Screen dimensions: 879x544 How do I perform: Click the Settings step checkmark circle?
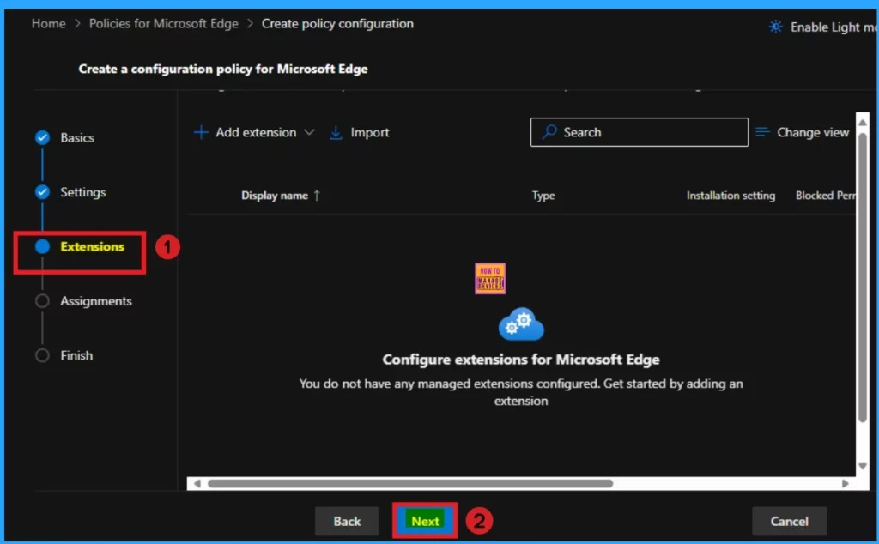point(42,192)
